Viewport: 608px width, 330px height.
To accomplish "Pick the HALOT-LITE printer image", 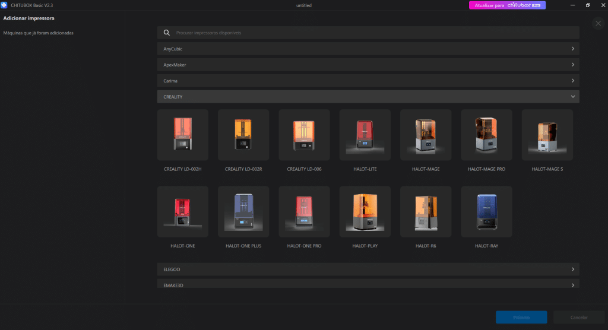I will [365, 135].
